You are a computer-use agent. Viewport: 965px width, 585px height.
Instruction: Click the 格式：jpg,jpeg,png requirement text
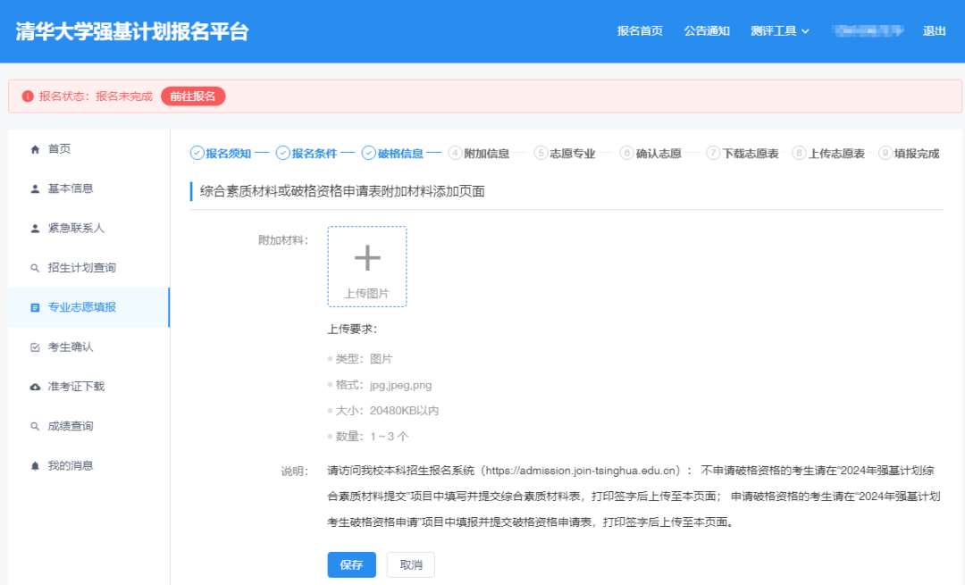point(383,385)
